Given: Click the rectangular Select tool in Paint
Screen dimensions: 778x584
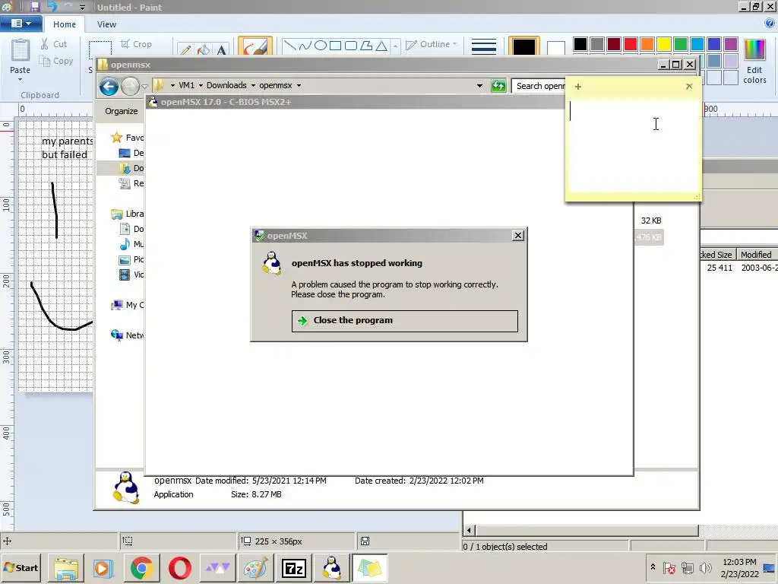Looking at the screenshot, I should coord(100,49).
